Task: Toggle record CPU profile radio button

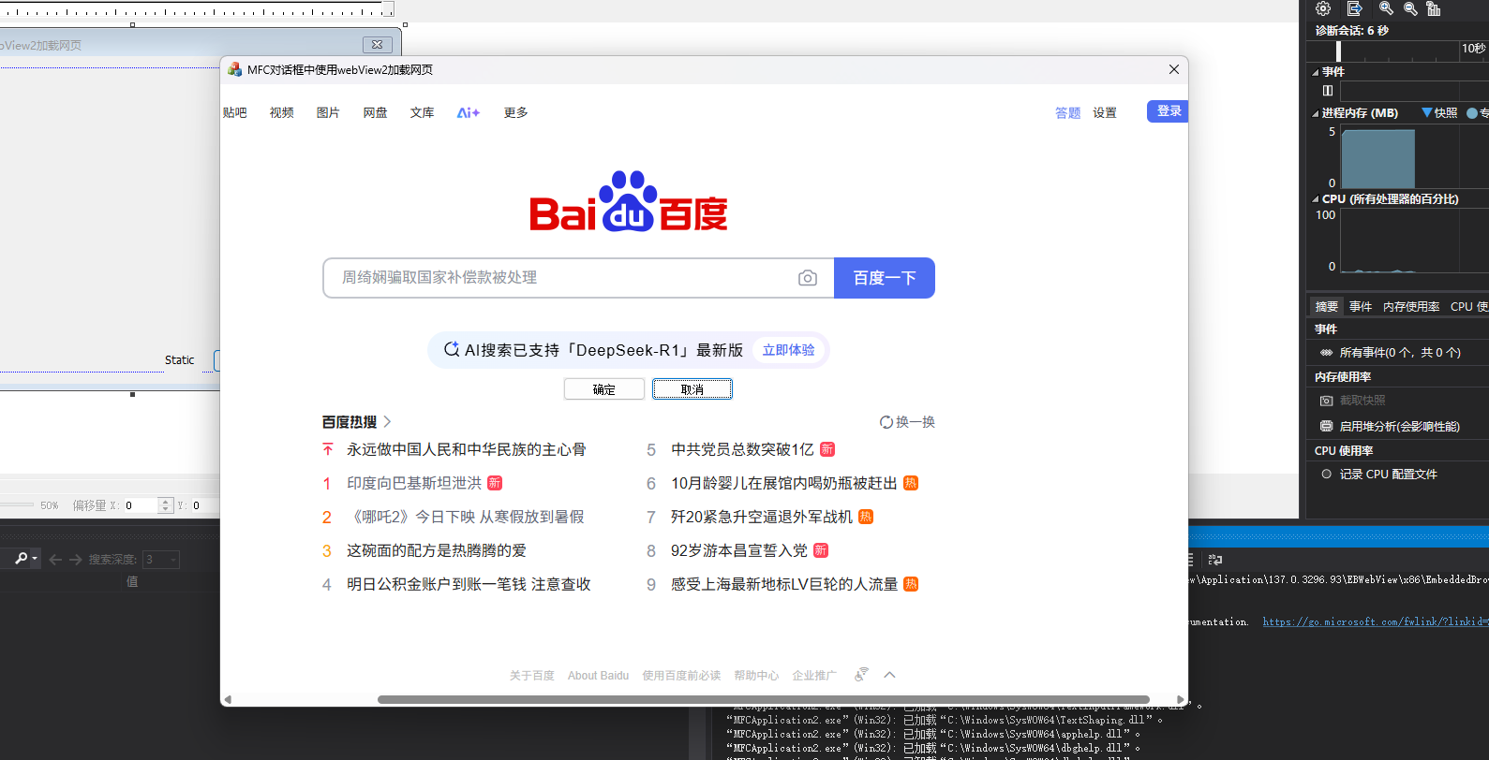Action: 1326,474
